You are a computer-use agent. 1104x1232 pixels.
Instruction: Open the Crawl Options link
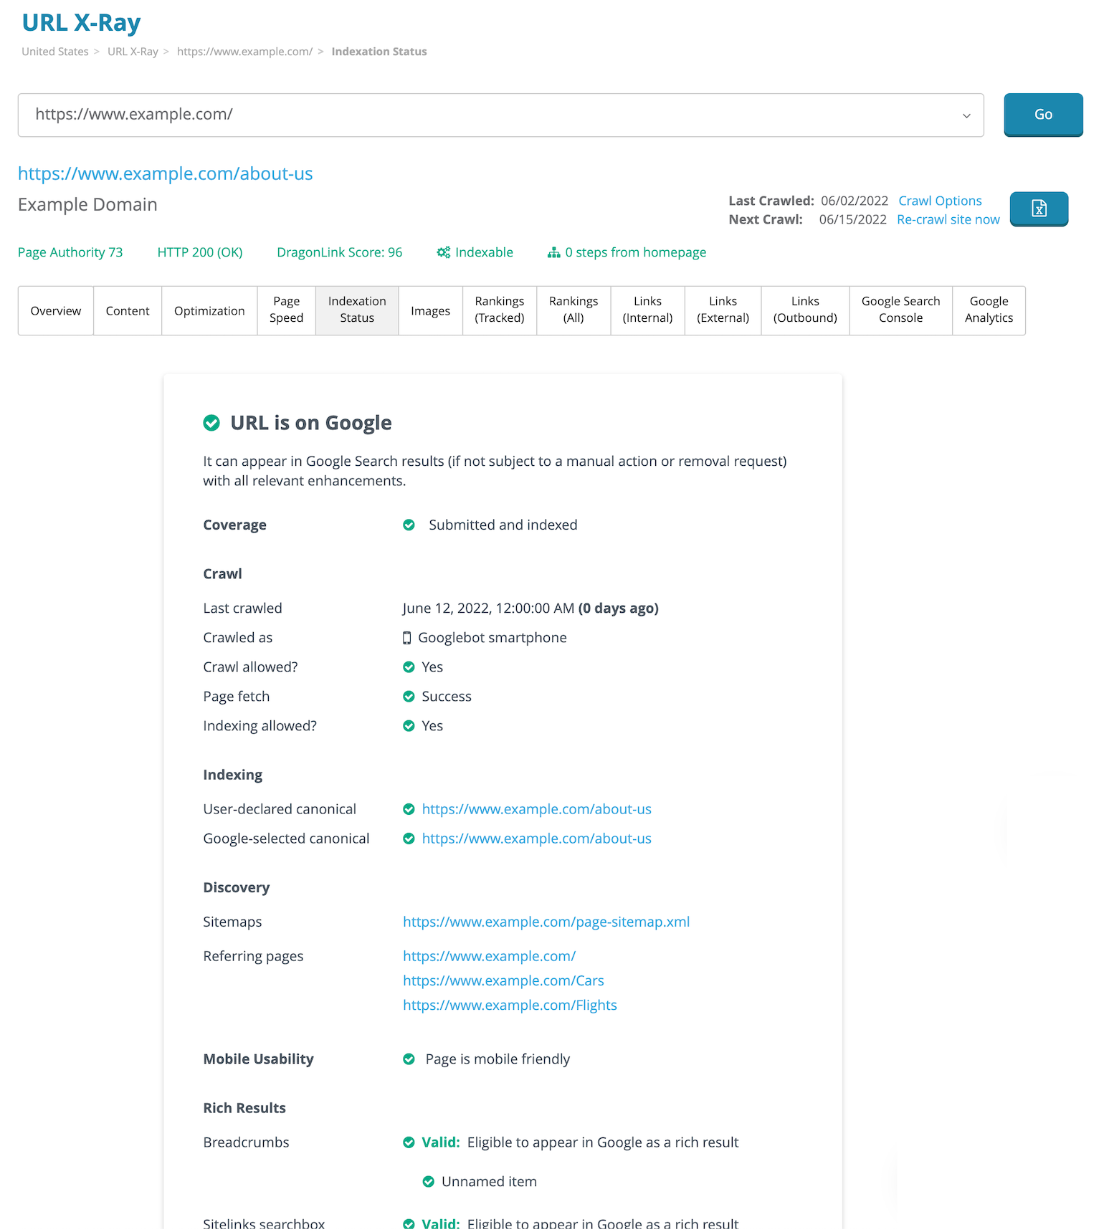click(x=940, y=201)
